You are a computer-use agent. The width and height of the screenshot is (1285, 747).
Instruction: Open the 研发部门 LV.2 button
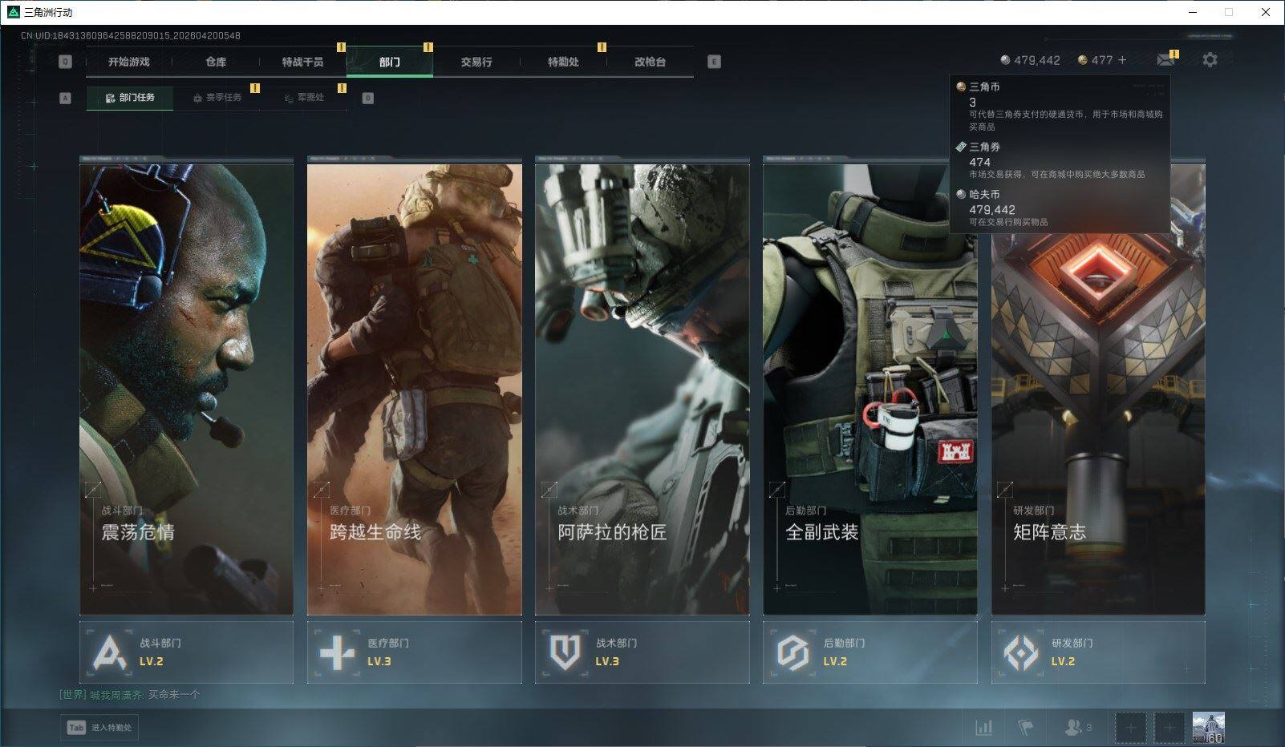(x=1098, y=652)
